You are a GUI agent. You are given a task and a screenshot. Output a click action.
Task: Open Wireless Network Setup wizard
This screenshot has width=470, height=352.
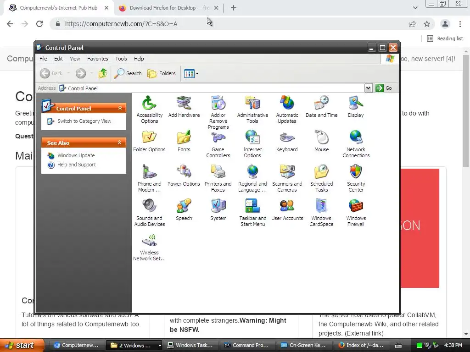pos(149,247)
